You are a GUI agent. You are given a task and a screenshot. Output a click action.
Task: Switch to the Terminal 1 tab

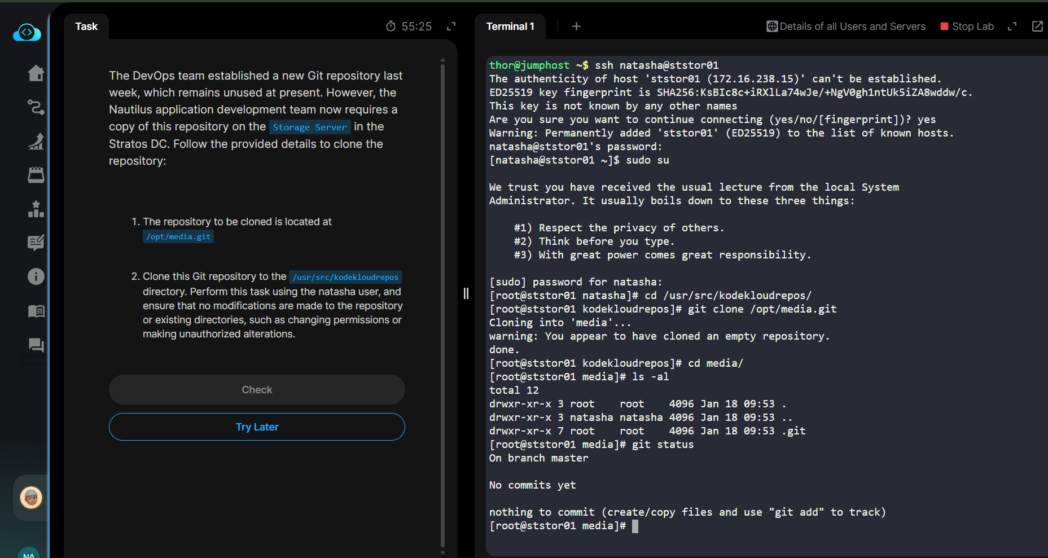[510, 27]
